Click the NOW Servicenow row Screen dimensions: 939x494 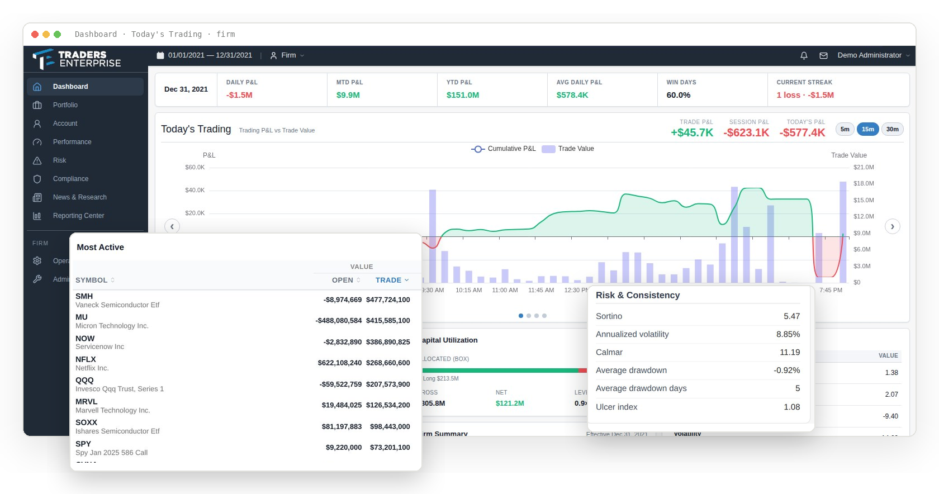click(245, 343)
